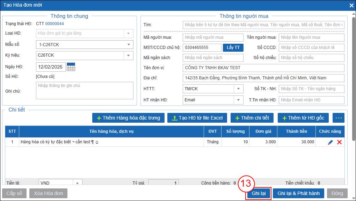Expand the Ký hiệu dropdown
Screen dimensions: 356x201
click(x=129, y=55)
